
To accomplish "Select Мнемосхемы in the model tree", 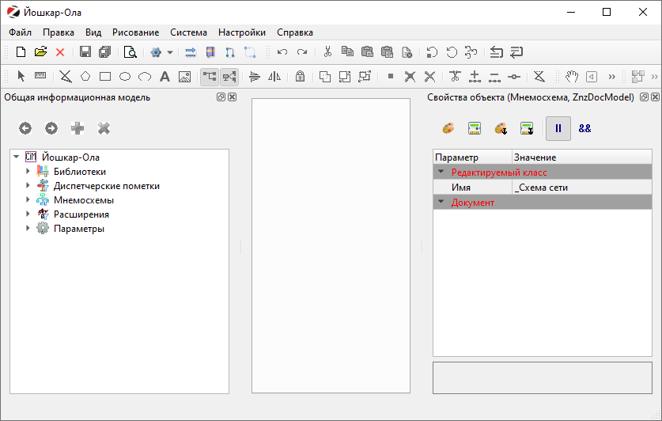I will (x=83, y=200).
